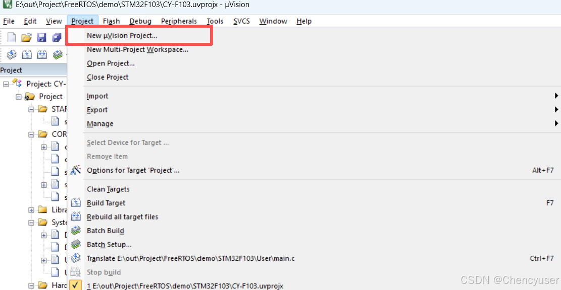Expand the 'Libra' folder in project tree
This screenshot has height=290, width=561.
pyautogui.click(x=31, y=210)
